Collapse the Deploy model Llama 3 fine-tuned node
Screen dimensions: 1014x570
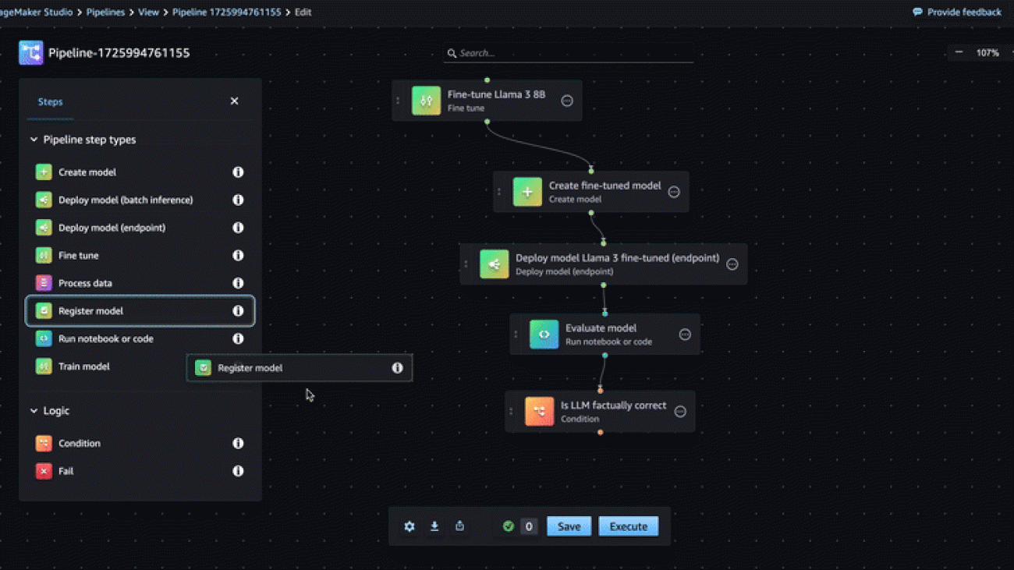pyautogui.click(x=732, y=264)
